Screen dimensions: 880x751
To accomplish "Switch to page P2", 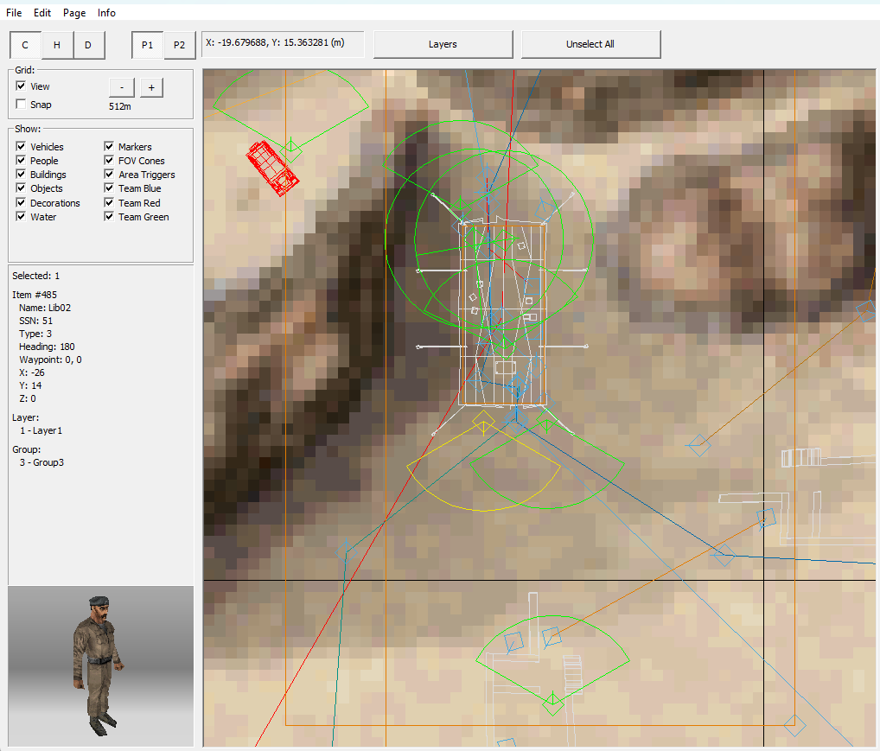I will tap(179, 45).
